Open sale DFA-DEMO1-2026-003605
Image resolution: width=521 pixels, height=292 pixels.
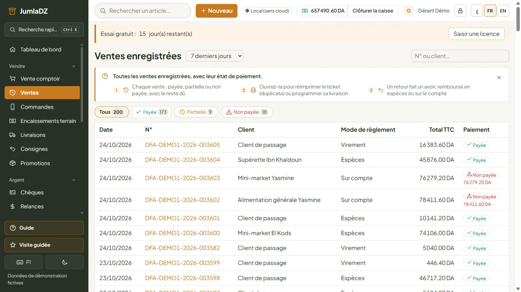pos(182,145)
